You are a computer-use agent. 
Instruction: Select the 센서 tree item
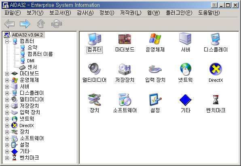pos(32,67)
